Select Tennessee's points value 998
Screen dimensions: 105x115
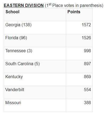pyautogui.click(x=87, y=51)
